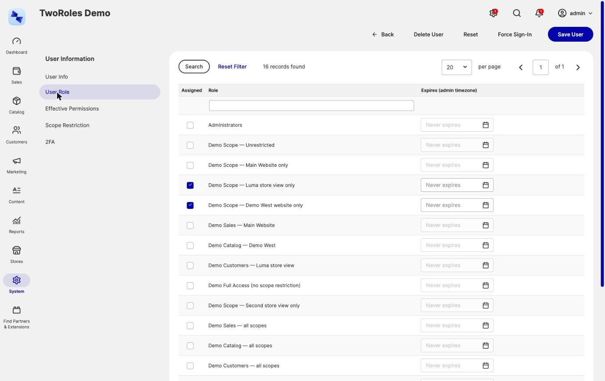
Task: Check Demo Catalog — Demo West checkbox
Action: tap(190, 245)
